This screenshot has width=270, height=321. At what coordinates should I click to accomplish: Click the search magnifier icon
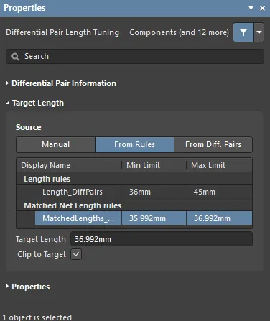coord(16,57)
